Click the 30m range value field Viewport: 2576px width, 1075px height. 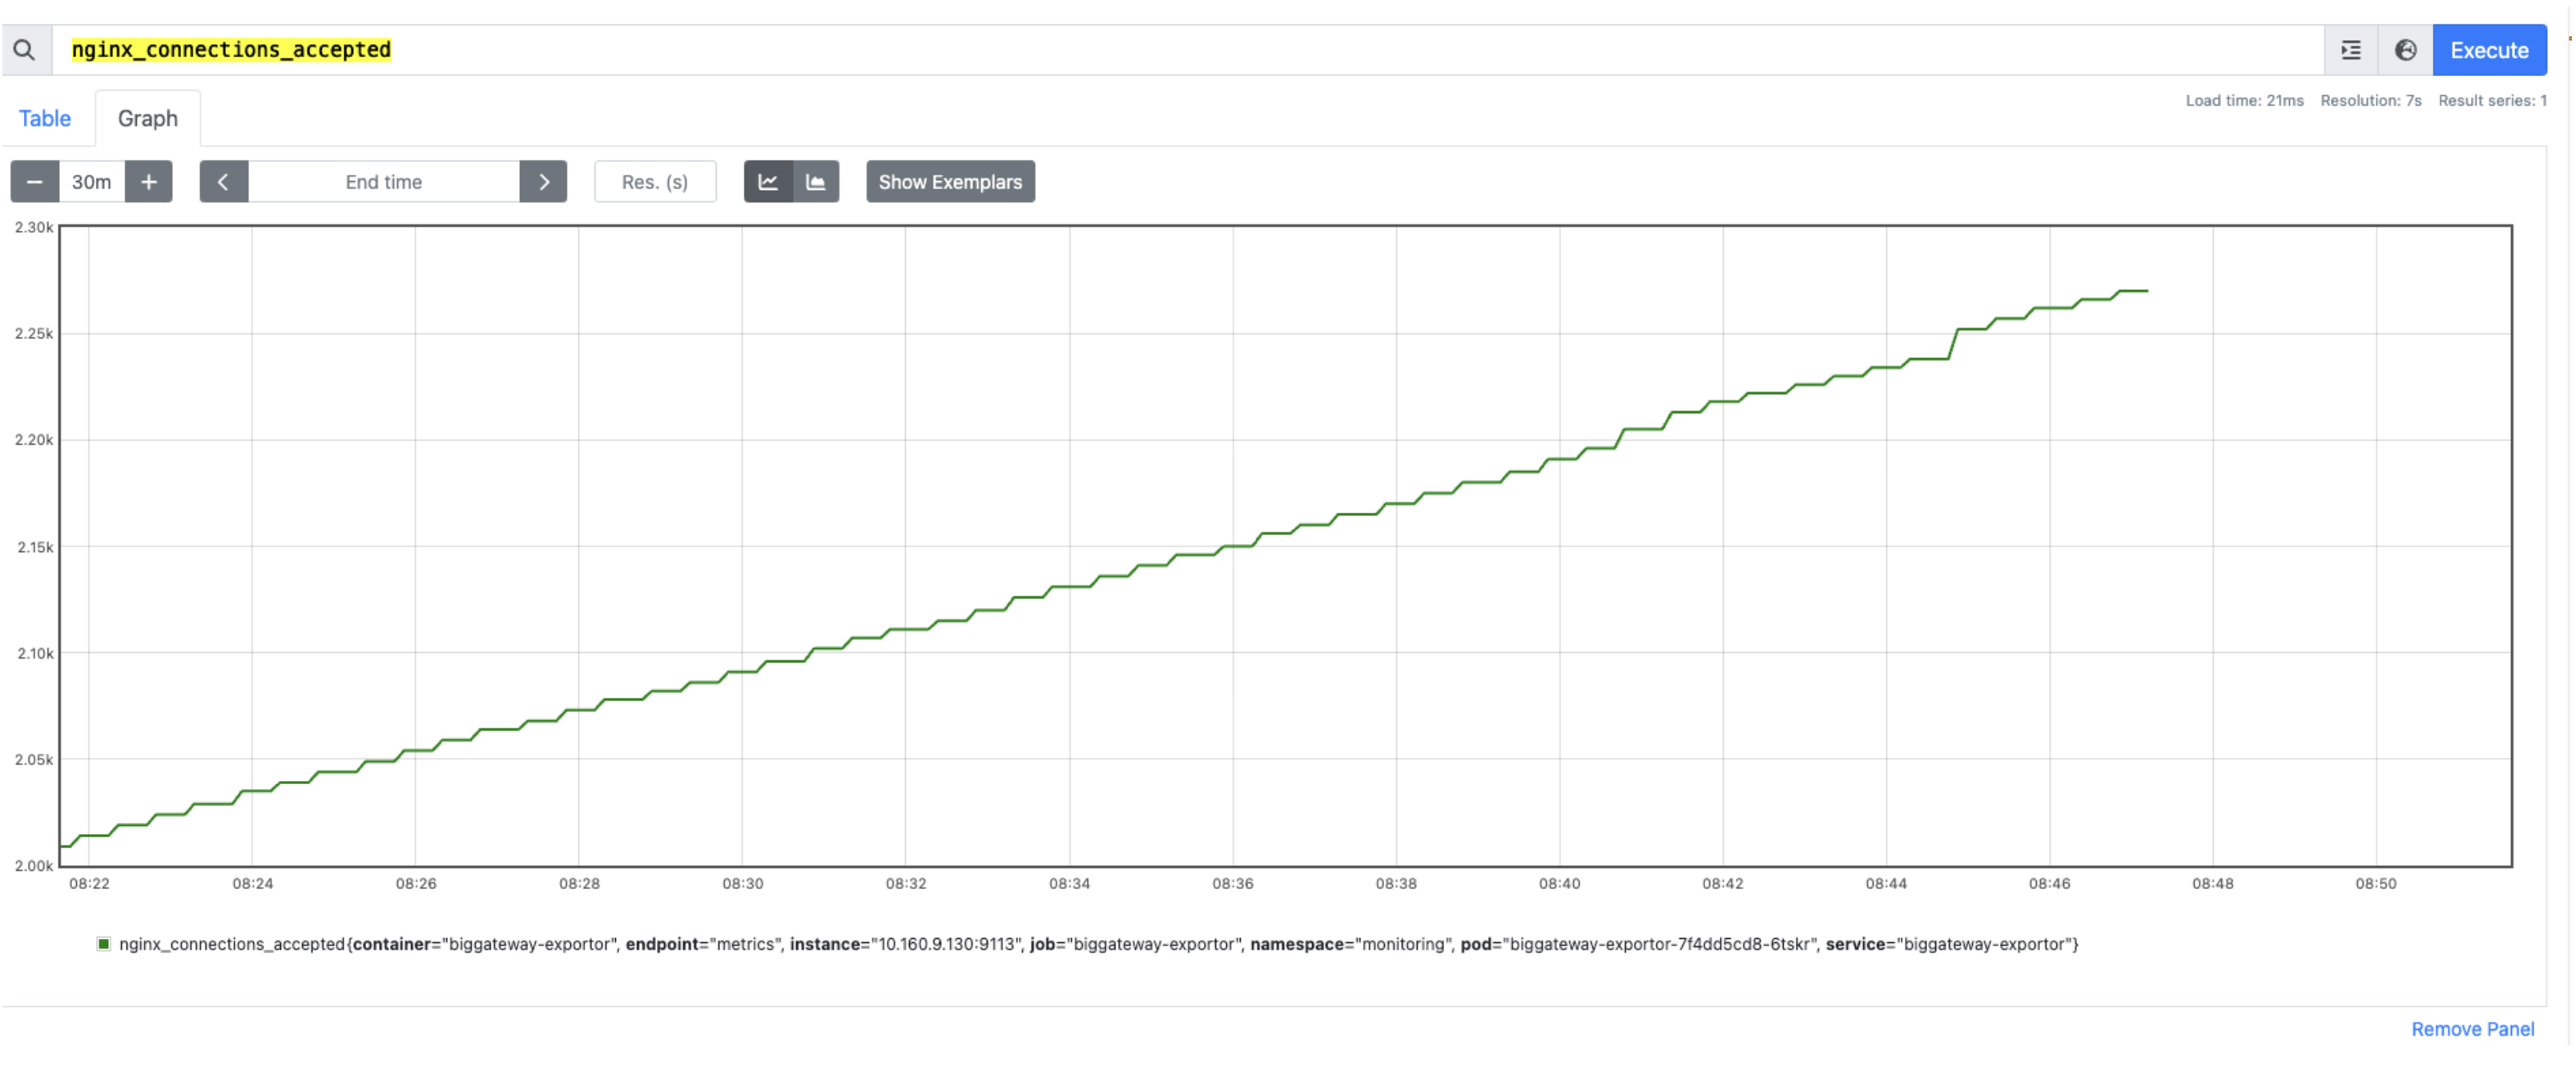tap(91, 182)
